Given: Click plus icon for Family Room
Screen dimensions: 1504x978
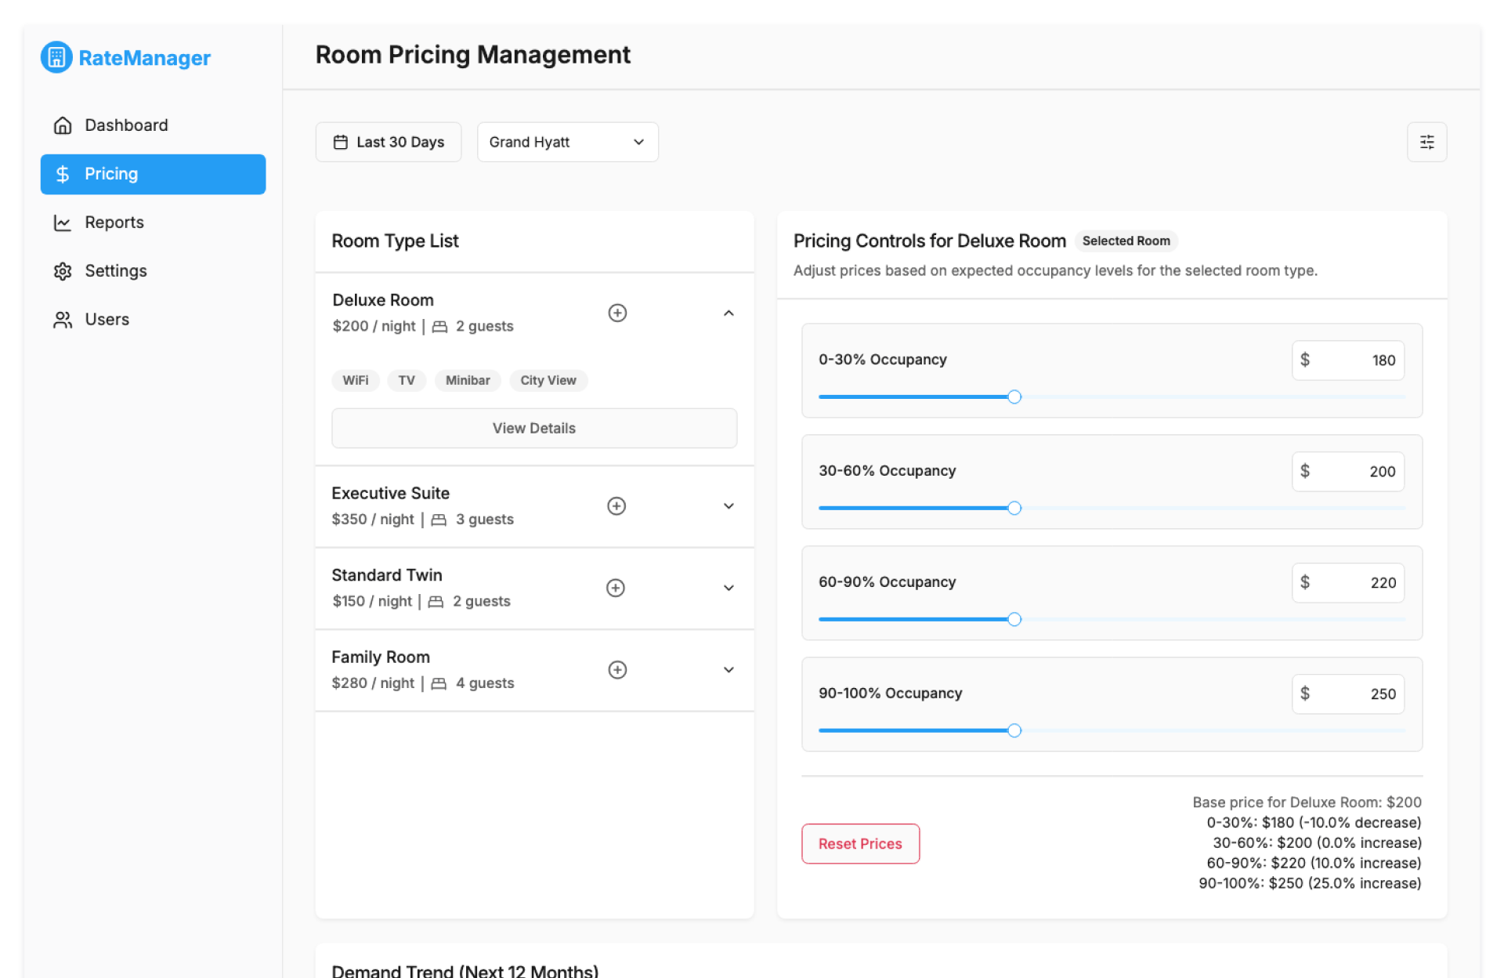Looking at the screenshot, I should (617, 670).
